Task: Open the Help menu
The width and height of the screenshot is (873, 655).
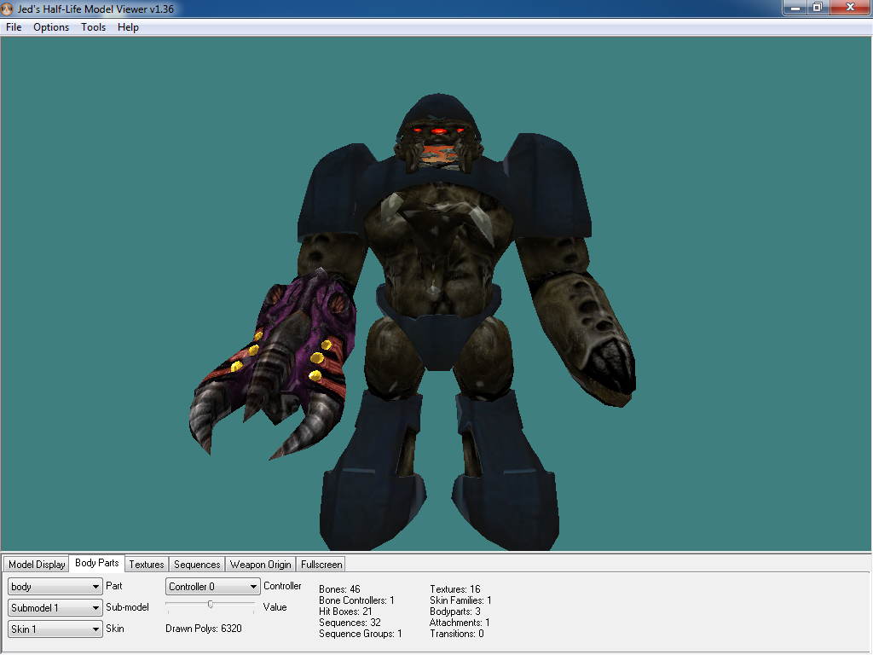Action: [x=128, y=27]
